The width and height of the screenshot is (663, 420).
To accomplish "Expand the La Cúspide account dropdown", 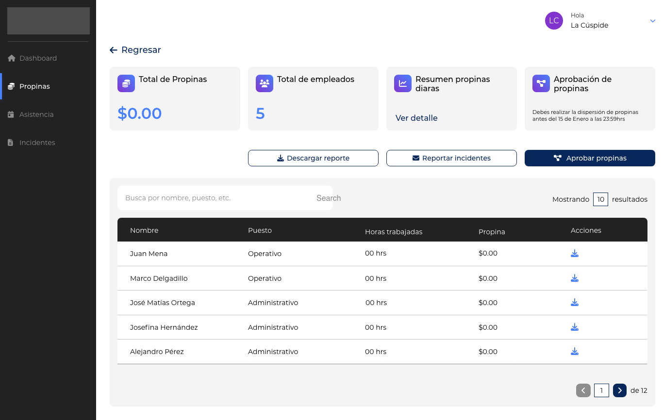I will click(x=652, y=21).
